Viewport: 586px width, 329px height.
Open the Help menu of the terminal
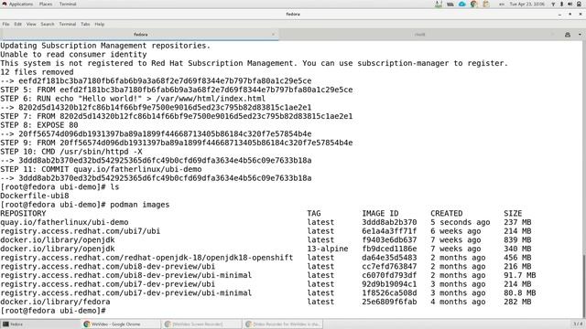coord(100,25)
